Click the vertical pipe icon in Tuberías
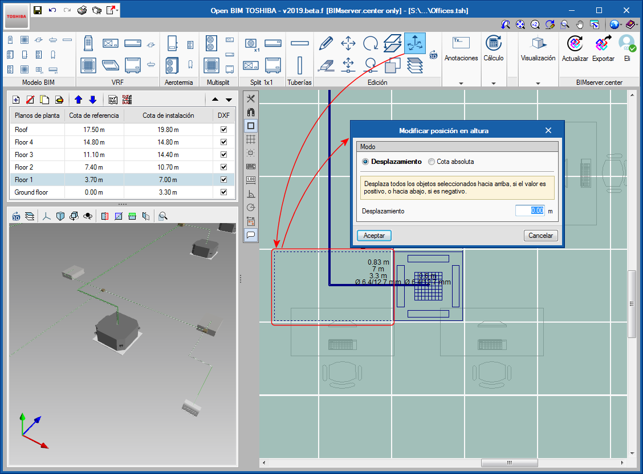 click(299, 65)
